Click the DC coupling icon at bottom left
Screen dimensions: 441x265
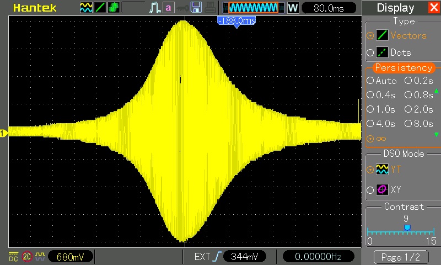[13, 256]
